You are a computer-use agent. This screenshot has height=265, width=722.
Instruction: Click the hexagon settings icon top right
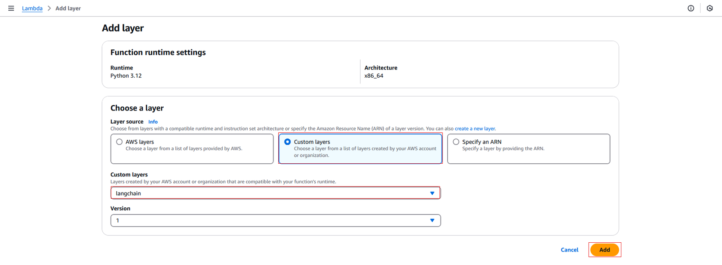coord(709,8)
